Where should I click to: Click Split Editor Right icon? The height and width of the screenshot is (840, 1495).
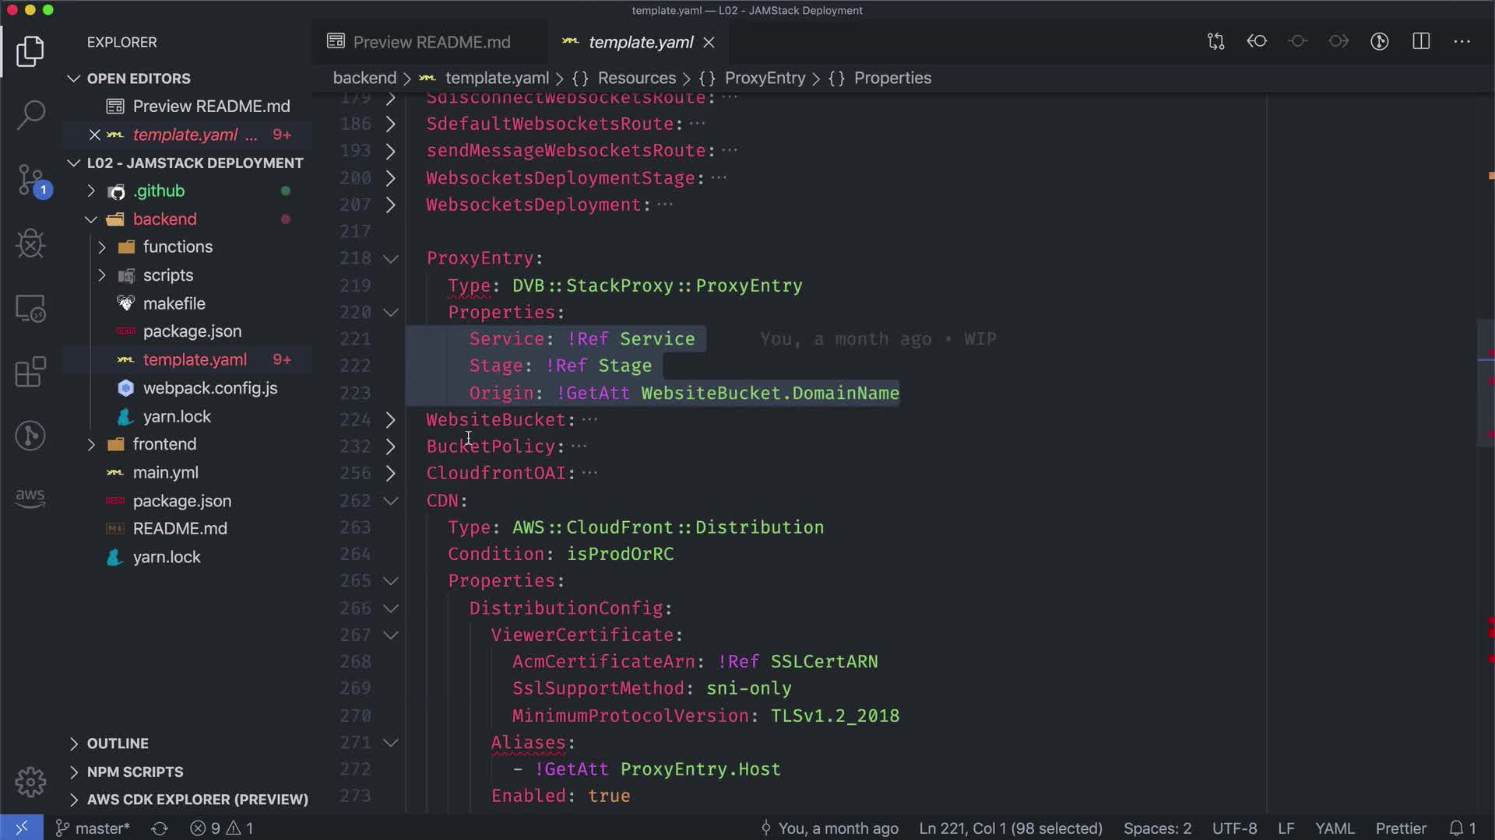1421,41
